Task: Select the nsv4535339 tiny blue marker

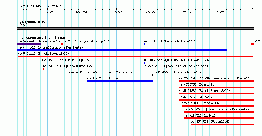Action: coord(145,63)
